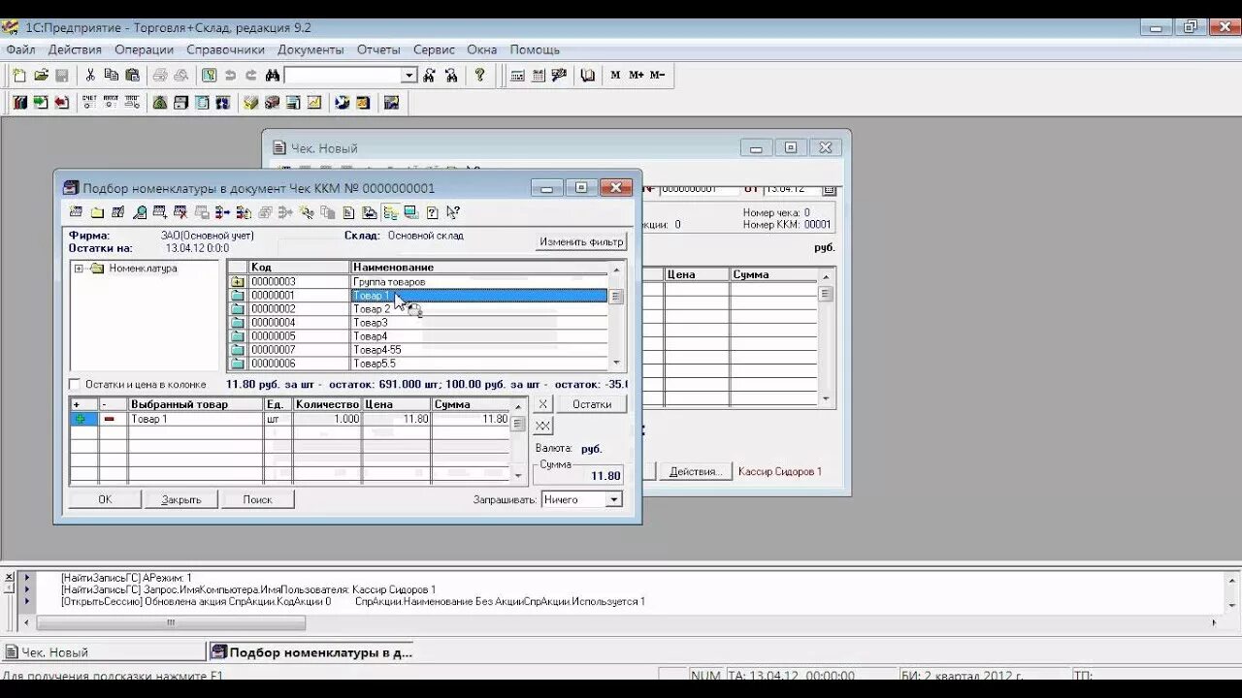
Task: Click the M- memory subtract icon
Action: pyautogui.click(x=657, y=76)
